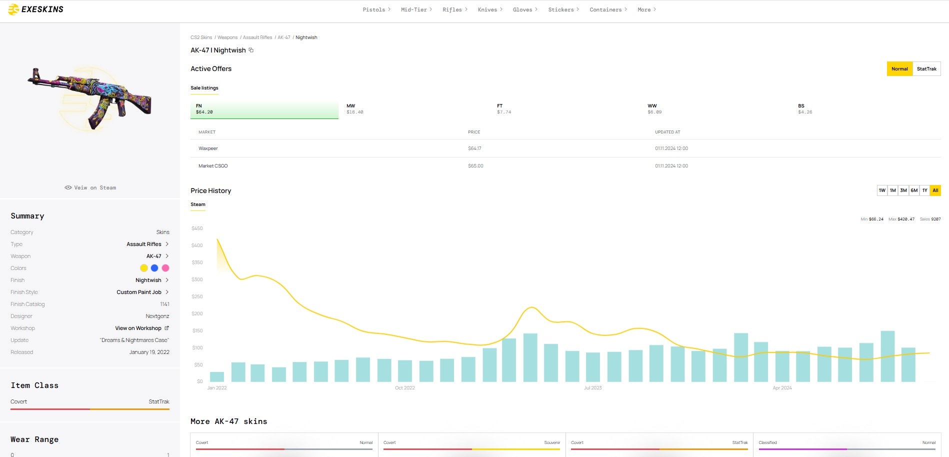
Task: Expand the Containers menu
Action: pyautogui.click(x=608, y=9)
